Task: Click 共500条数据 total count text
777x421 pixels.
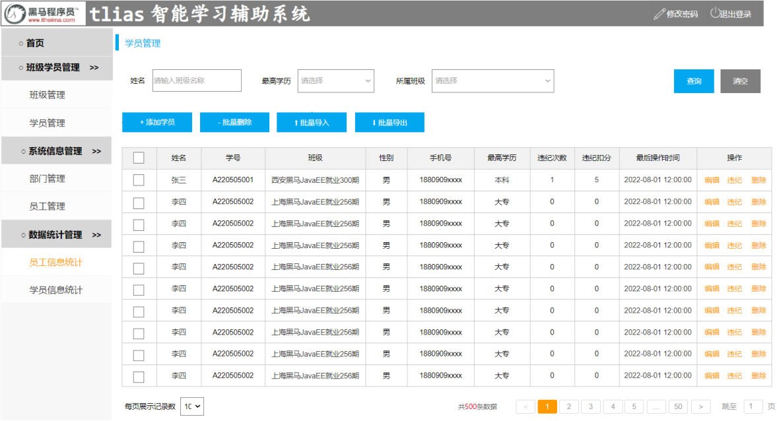Action: (477, 406)
